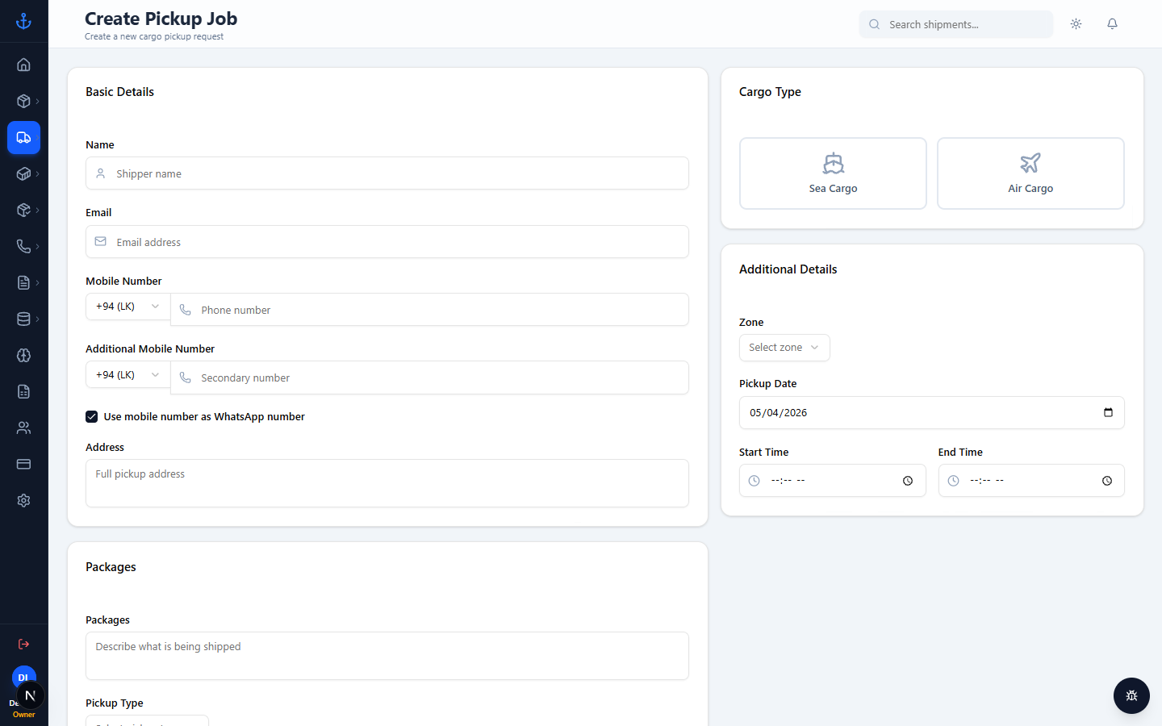Expand chevron beside the package box sidebar item
The width and height of the screenshot is (1162, 726).
pos(37,101)
